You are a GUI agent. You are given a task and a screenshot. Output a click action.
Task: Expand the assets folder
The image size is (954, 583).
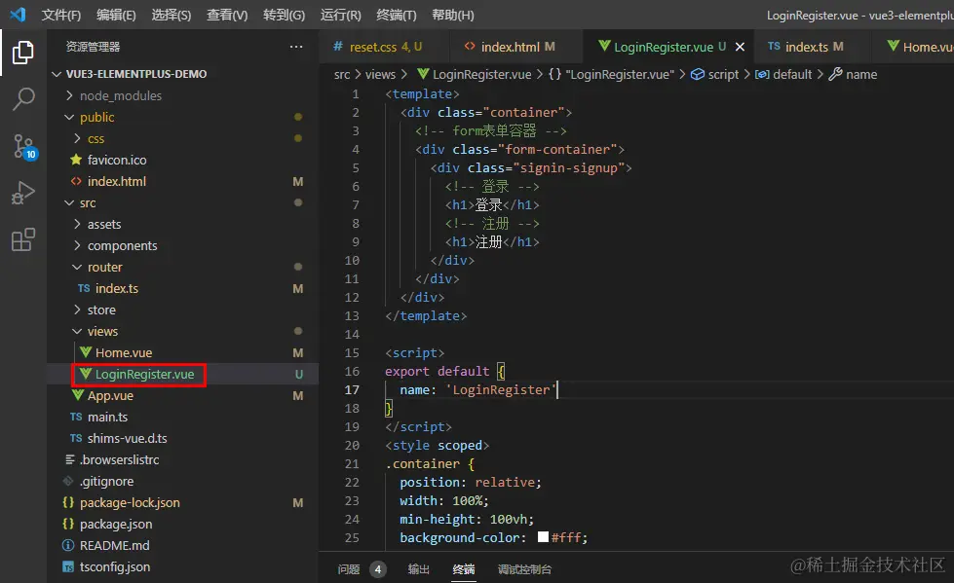[77, 224]
